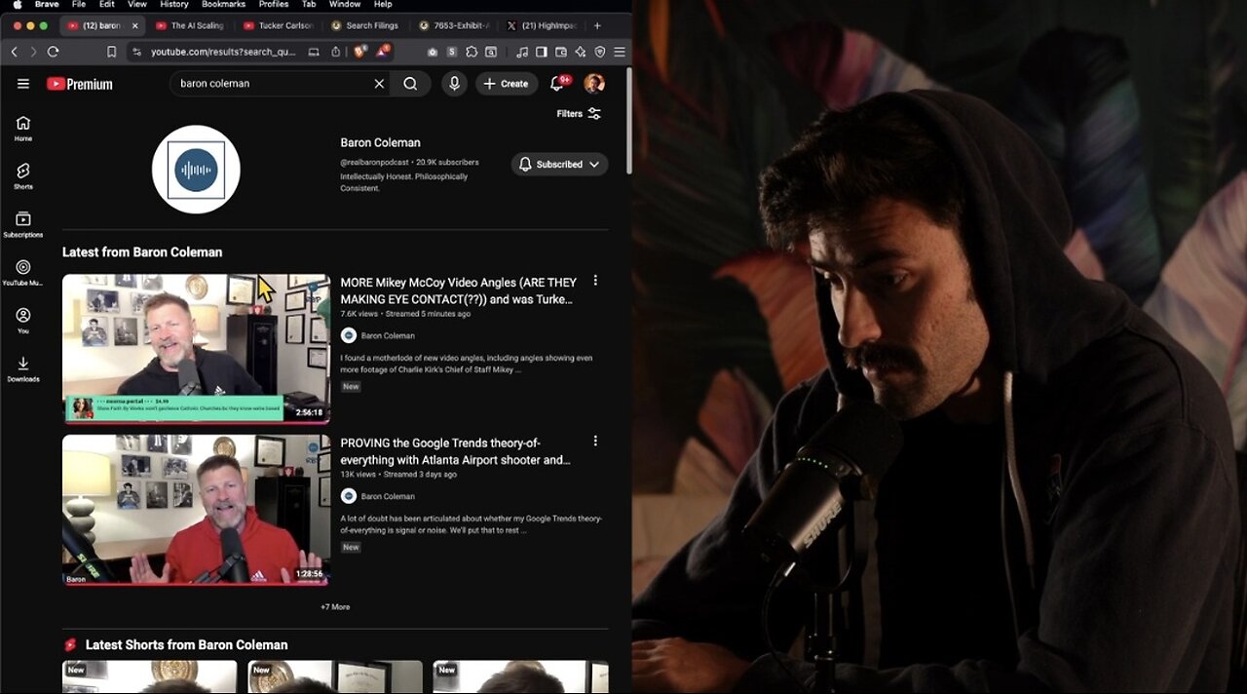
Task: Open Shorts in the sidebar
Action: tap(23, 176)
